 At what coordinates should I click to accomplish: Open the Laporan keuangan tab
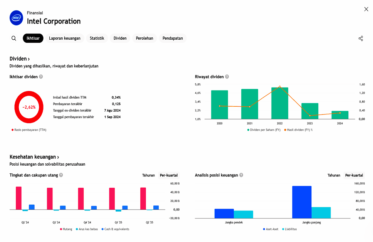pos(65,38)
